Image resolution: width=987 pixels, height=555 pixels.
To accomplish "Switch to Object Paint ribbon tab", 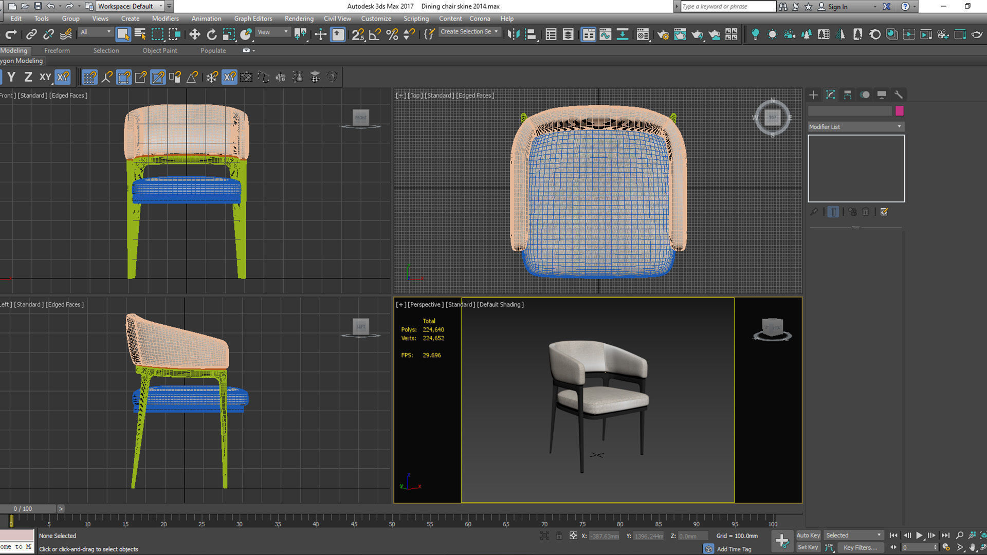I will click(x=159, y=50).
